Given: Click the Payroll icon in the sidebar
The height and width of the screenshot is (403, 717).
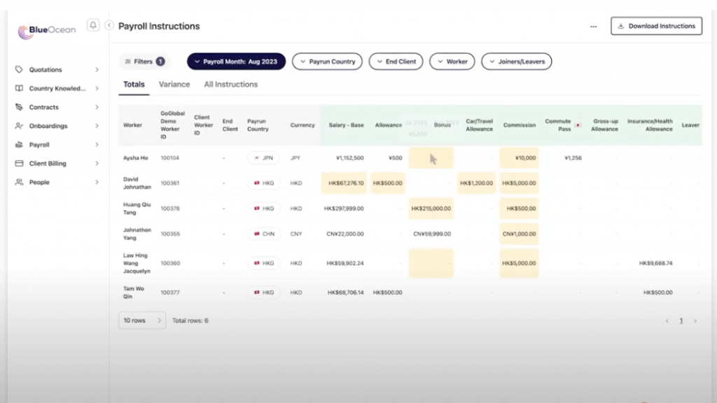Looking at the screenshot, I should (x=19, y=144).
